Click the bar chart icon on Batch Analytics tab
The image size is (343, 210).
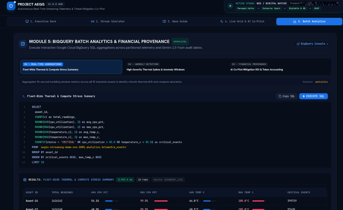(295, 21)
